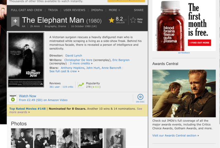Click From £2.49 on Amazon Video
This screenshot has height=148, width=220.
43,100
